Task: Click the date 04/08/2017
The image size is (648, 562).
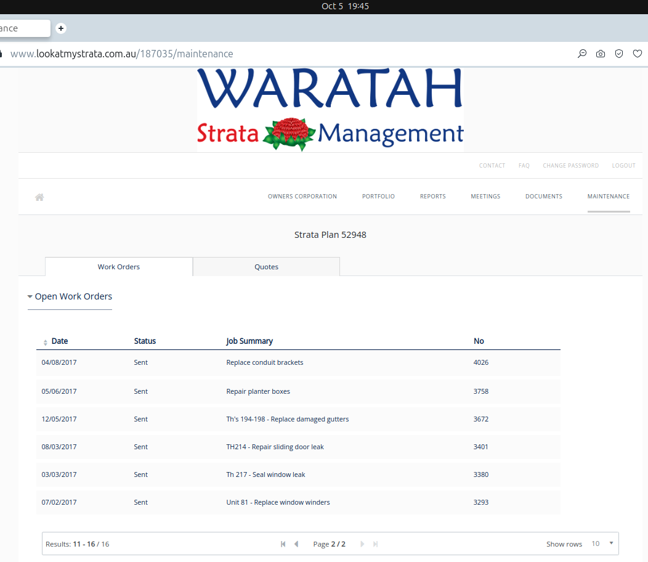Action: click(59, 363)
